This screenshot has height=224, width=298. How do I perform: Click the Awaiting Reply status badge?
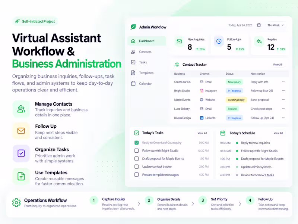[x=236, y=100]
